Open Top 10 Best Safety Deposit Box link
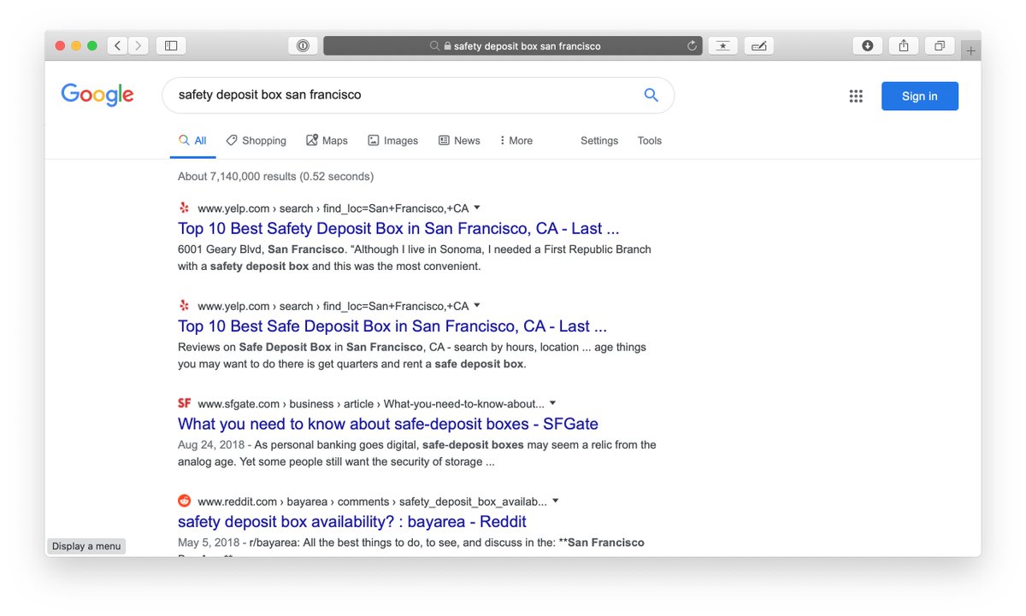This screenshot has width=1026, height=616. (x=398, y=228)
